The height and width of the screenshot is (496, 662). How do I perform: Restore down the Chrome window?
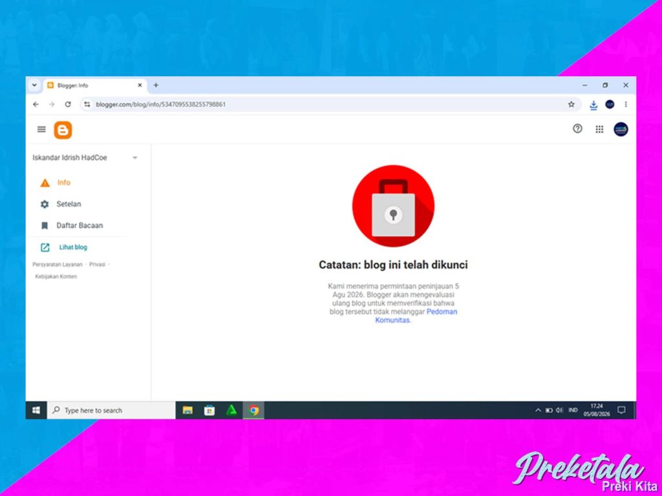[605, 85]
